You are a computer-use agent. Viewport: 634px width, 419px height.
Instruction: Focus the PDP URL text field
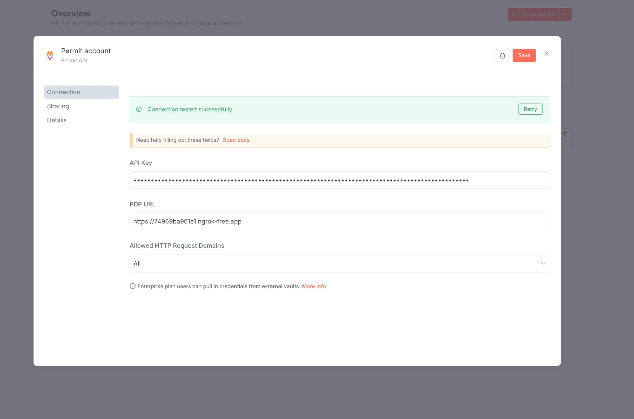(339, 222)
